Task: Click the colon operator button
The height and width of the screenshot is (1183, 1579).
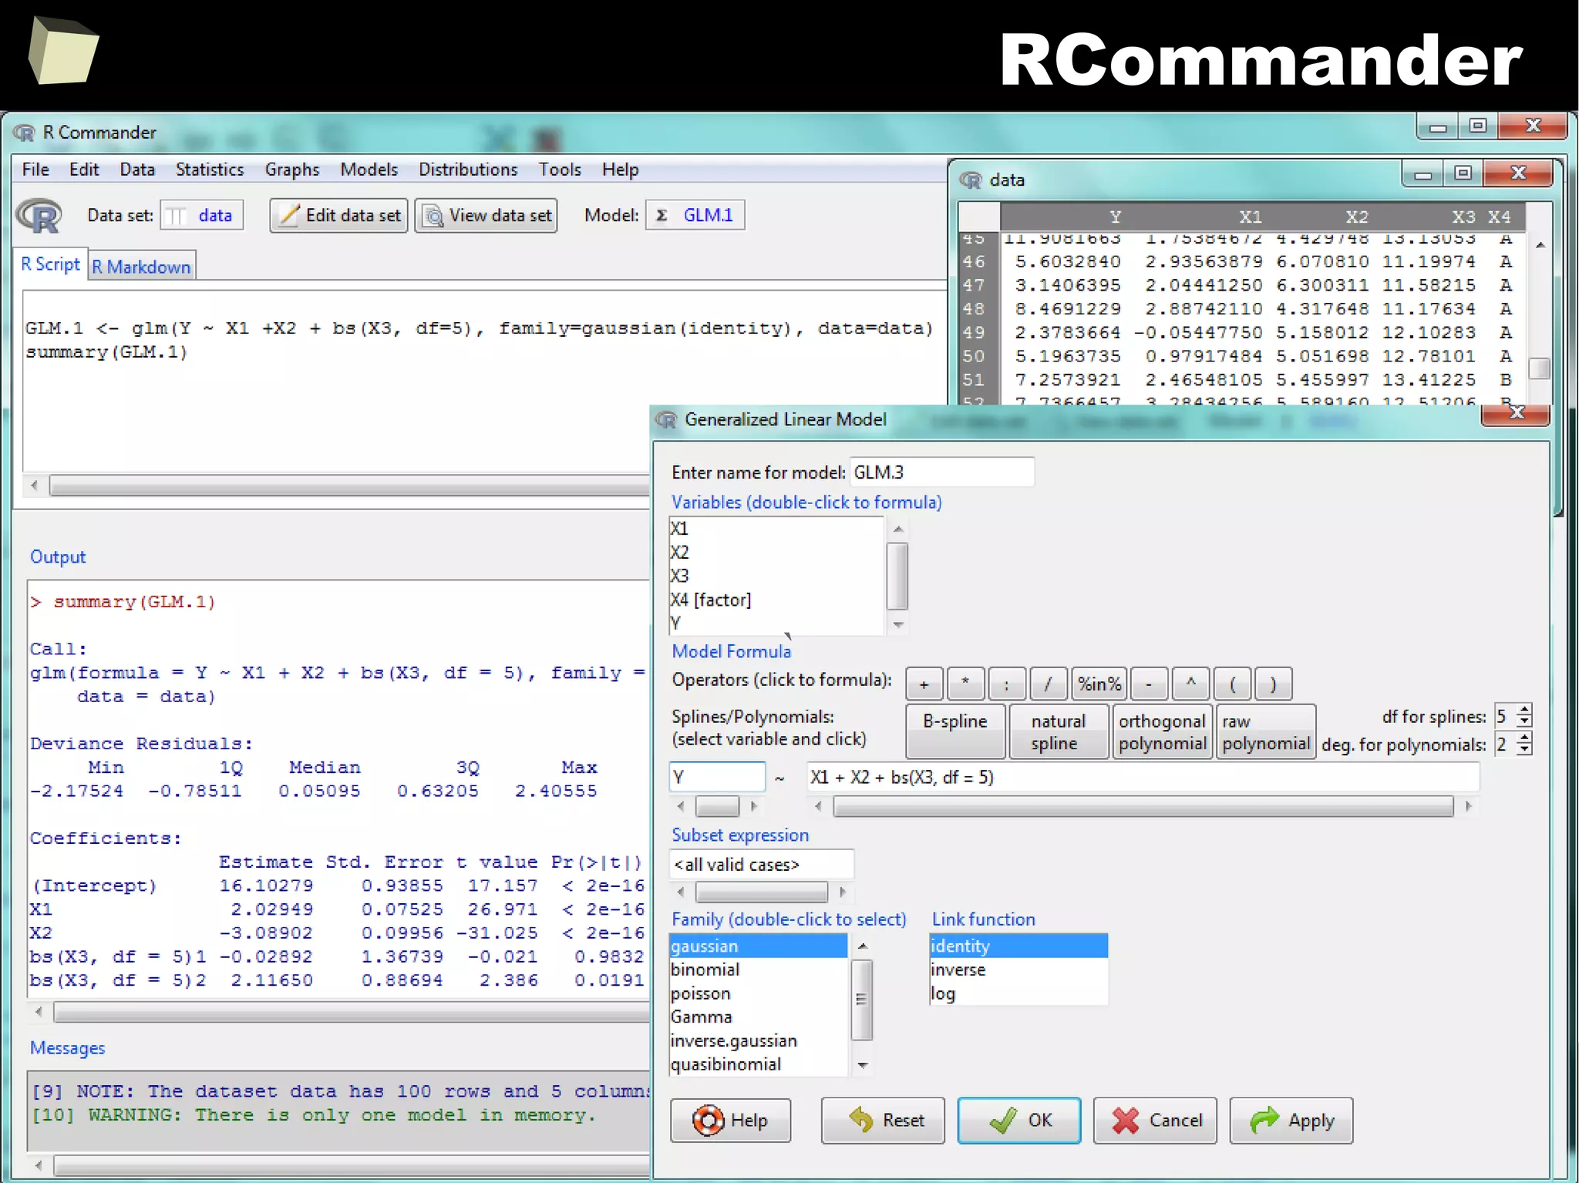Action: pyautogui.click(x=1007, y=684)
